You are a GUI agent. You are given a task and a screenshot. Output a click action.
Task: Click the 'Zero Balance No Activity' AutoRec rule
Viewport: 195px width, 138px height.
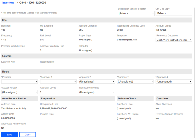(x=14, y=108)
